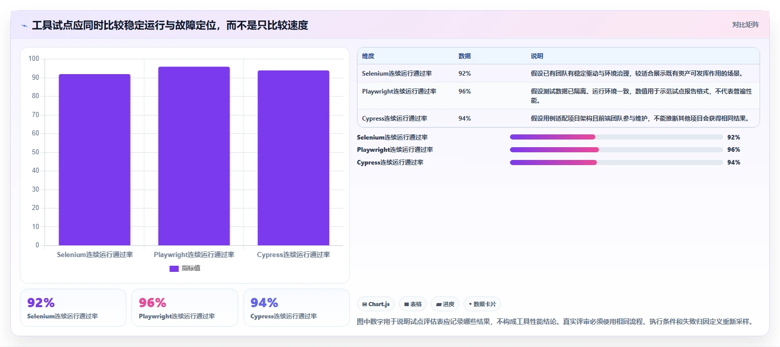
Task: Click the 100 tick on the y-axis
Action: [x=34, y=59]
